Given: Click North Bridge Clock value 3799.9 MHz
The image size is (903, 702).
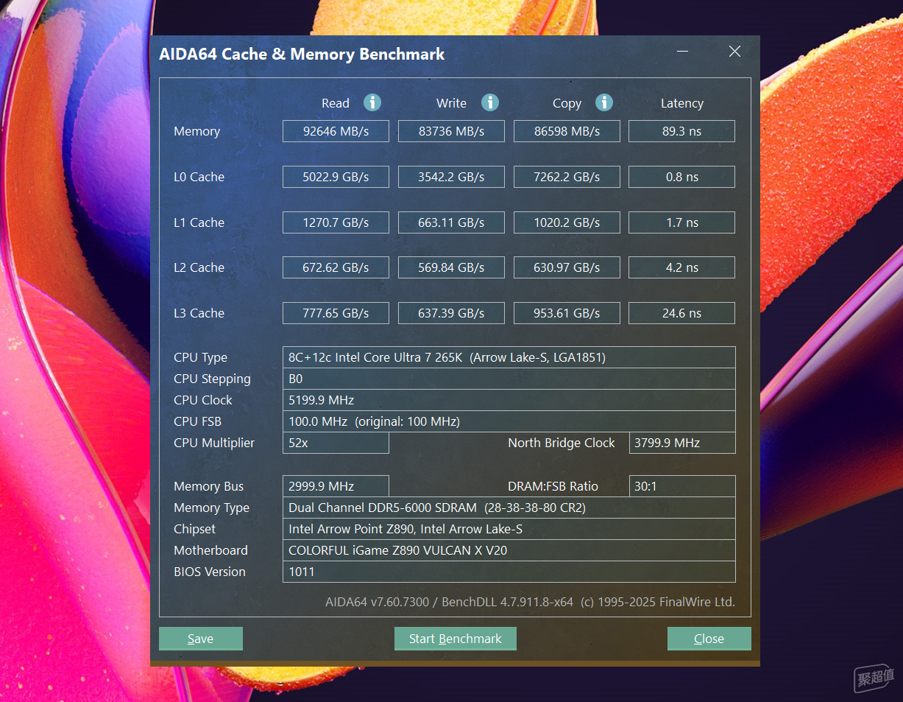Looking at the screenshot, I should point(682,443).
